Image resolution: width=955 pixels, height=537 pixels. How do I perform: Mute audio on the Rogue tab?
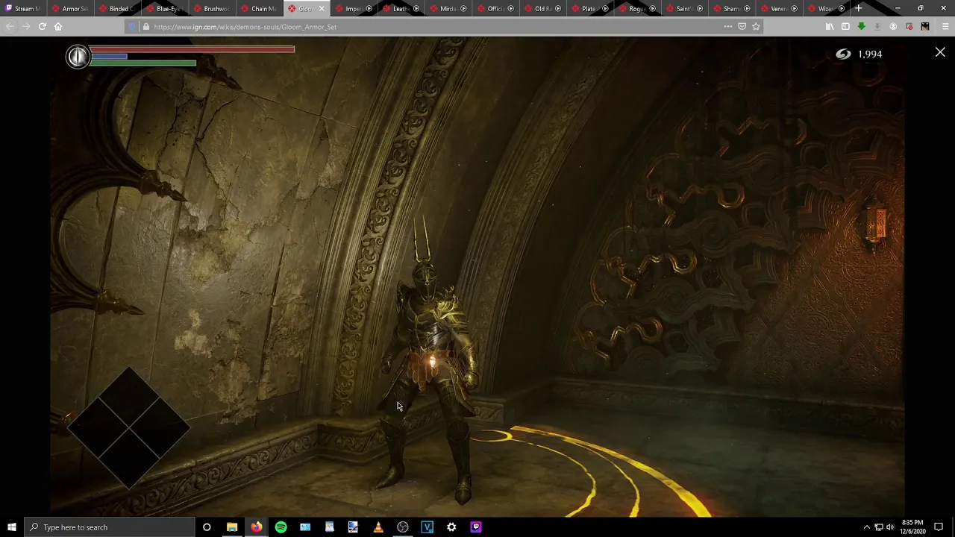(653, 9)
